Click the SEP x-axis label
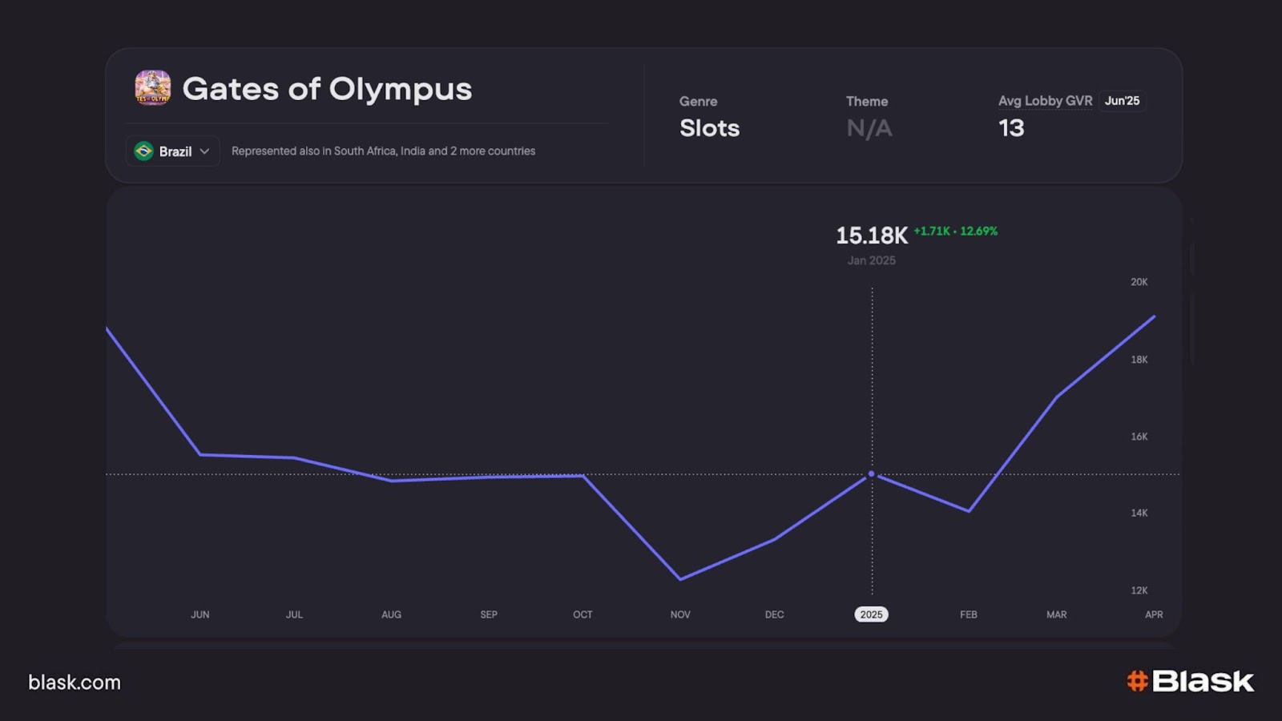Image resolution: width=1282 pixels, height=721 pixels. coord(489,614)
